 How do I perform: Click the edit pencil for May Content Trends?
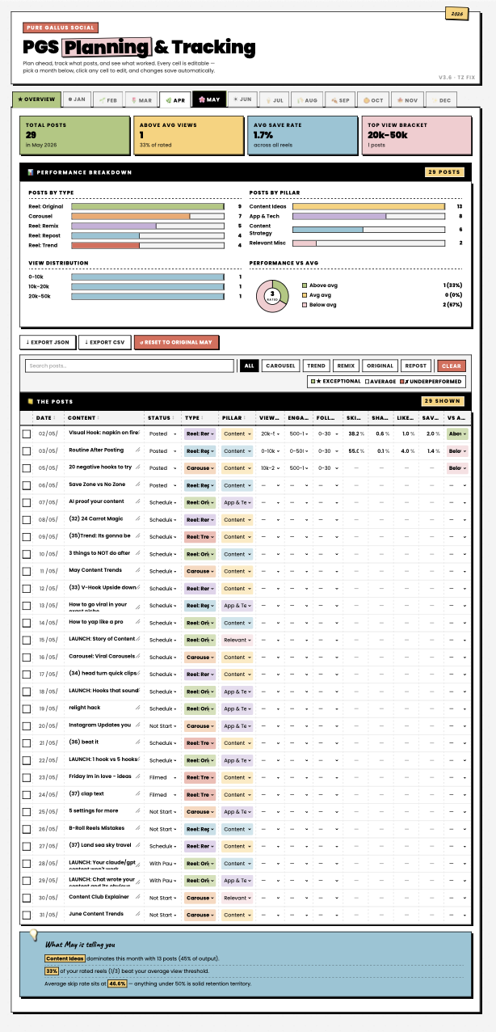[x=138, y=570]
